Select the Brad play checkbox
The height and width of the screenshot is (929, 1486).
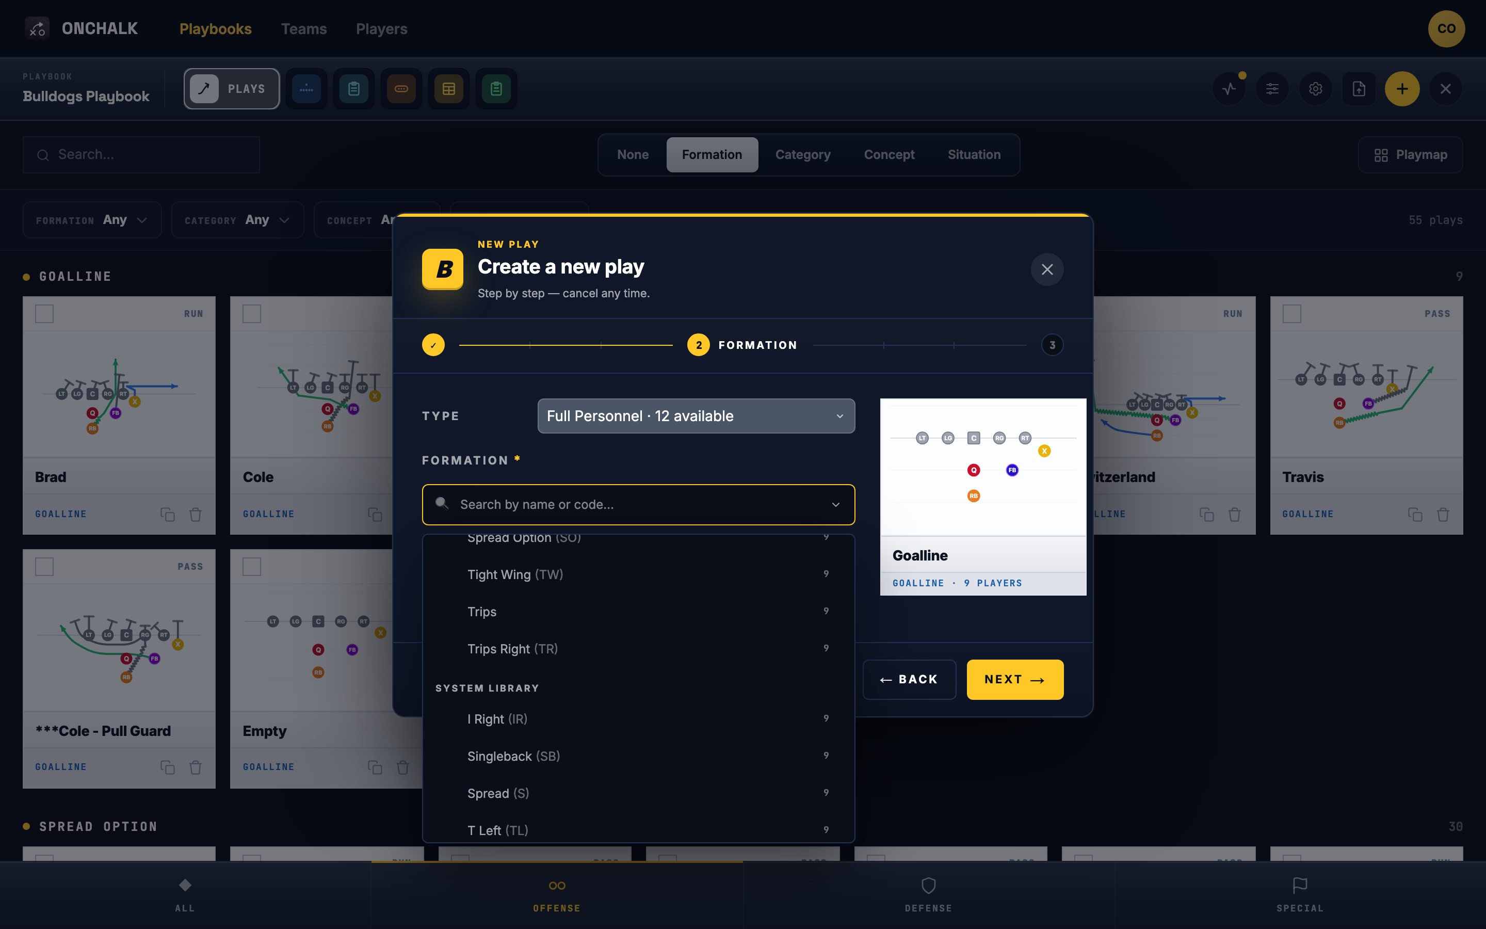tap(44, 313)
